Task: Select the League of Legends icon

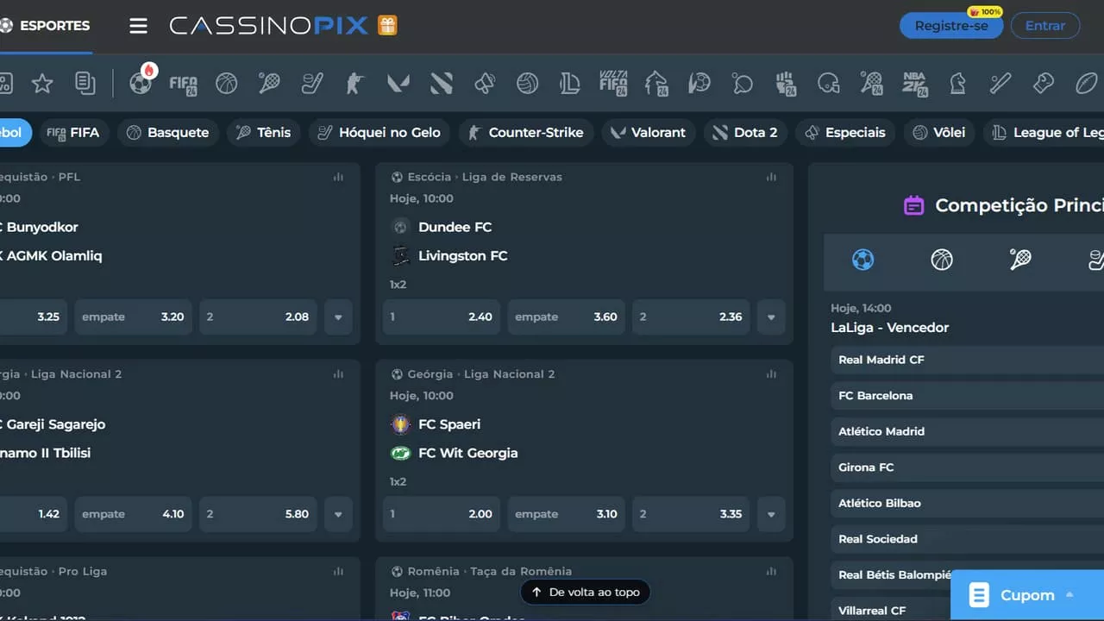Action: 570,84
